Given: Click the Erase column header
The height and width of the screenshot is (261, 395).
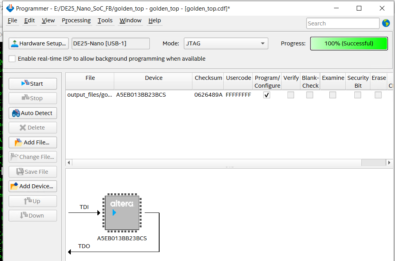Looking at the screenshot, I should (379, 81).
